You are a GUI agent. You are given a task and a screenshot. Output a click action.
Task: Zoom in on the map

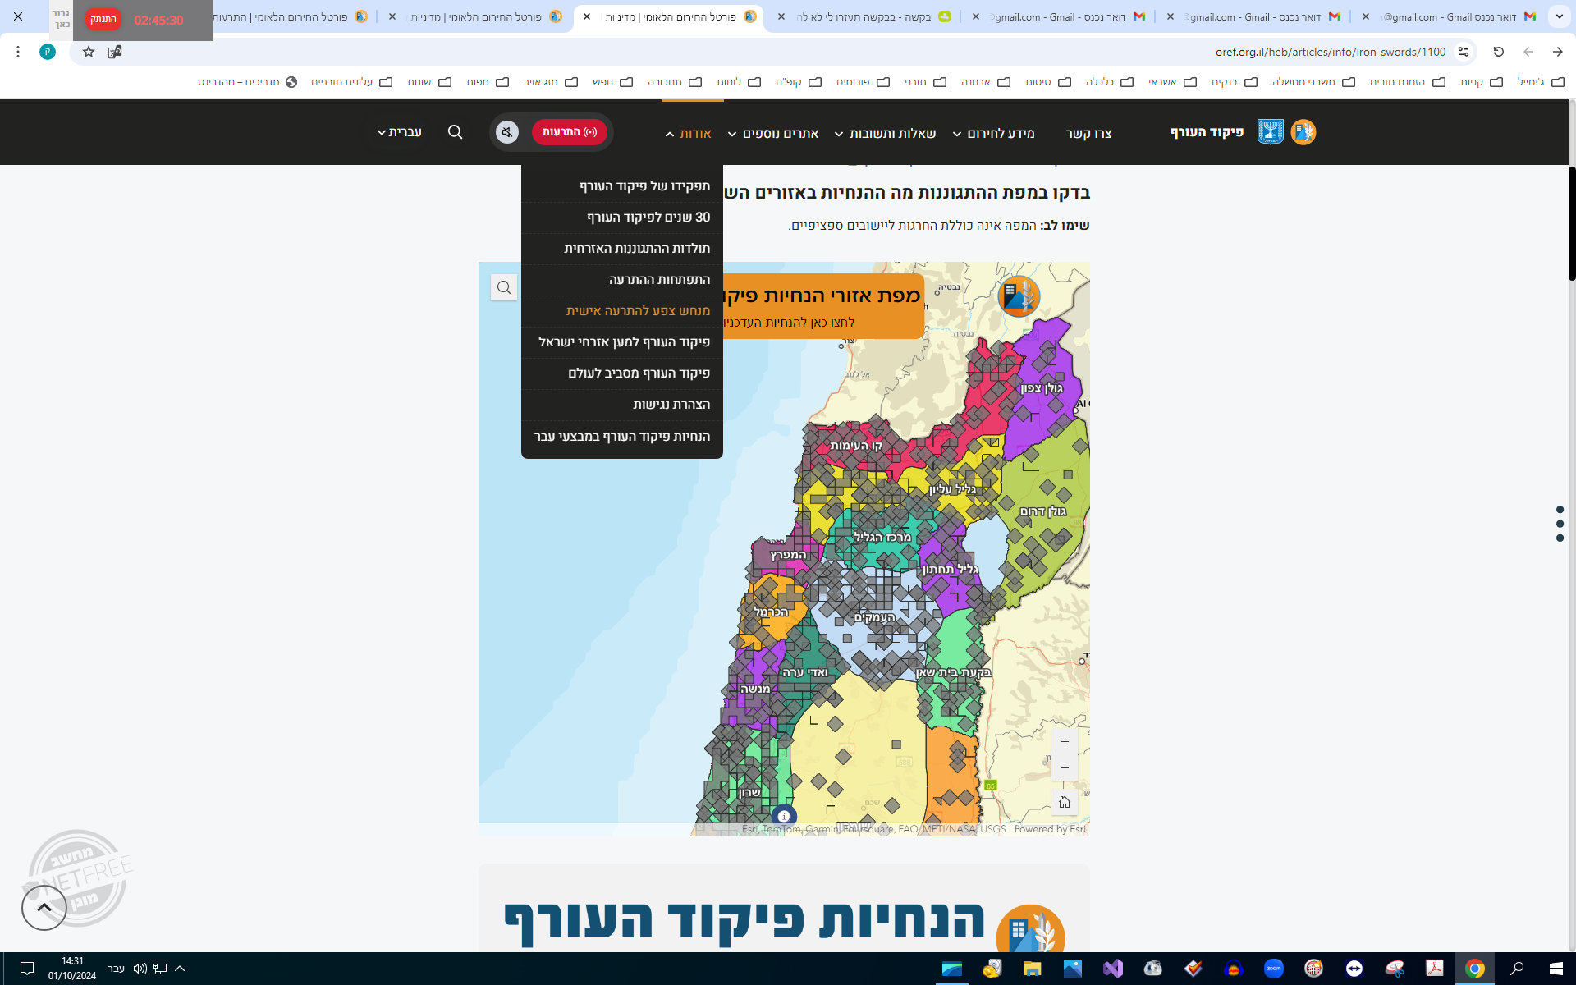1065,742
